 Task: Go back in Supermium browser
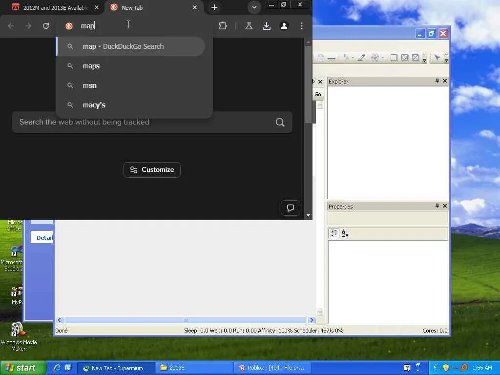[11, 26]
